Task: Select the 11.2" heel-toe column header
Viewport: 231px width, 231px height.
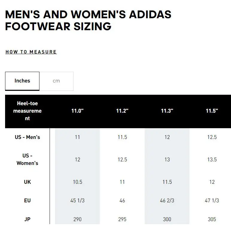Action: [122, 111]
